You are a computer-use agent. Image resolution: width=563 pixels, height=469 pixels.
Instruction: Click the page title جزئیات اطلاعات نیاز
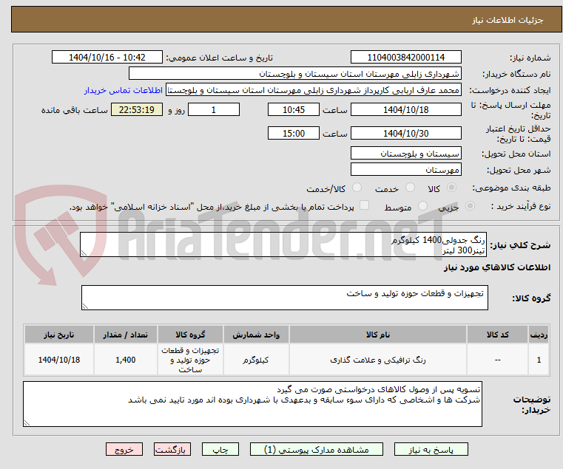click(x=508, y=20)
